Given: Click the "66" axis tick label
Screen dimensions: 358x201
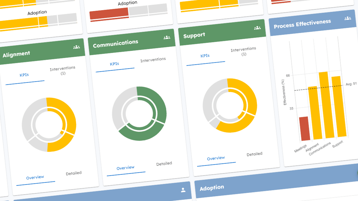Looking at the screenshot, I should tap(288, 76).
